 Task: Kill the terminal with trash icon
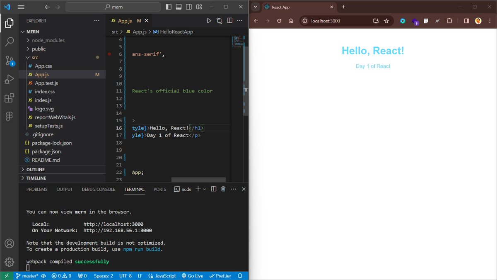(x=223, y=189)
